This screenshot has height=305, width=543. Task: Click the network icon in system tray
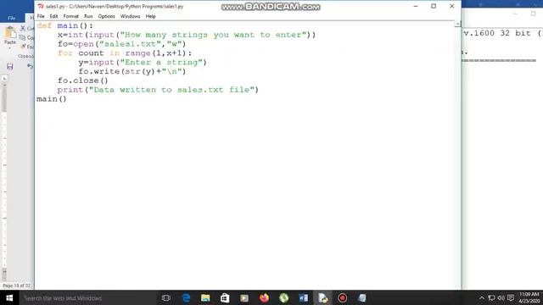point(491,297)
